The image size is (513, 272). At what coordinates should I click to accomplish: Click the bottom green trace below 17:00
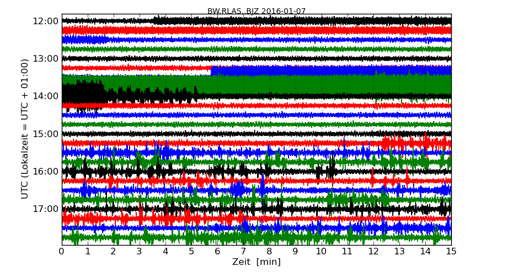tap(256, 237)
